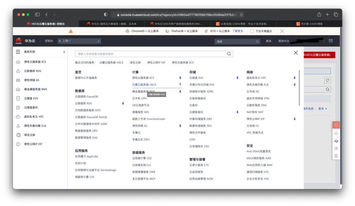The width and height of the screenshot is (355, 206).
Task: Click the smiley face icon on right edge
Action: pos(336,133)
